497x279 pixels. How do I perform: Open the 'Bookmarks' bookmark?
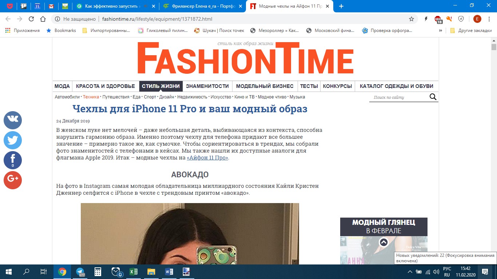pyautogui.click(x=61, y=31)
